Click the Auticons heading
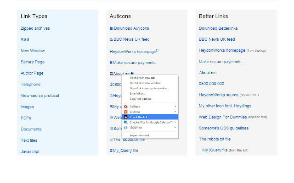Viewport: 294px width, 183px height. pos(120,16)
